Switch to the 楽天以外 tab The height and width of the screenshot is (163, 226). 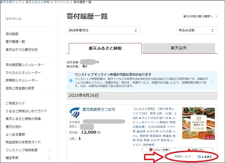point(179,48)
